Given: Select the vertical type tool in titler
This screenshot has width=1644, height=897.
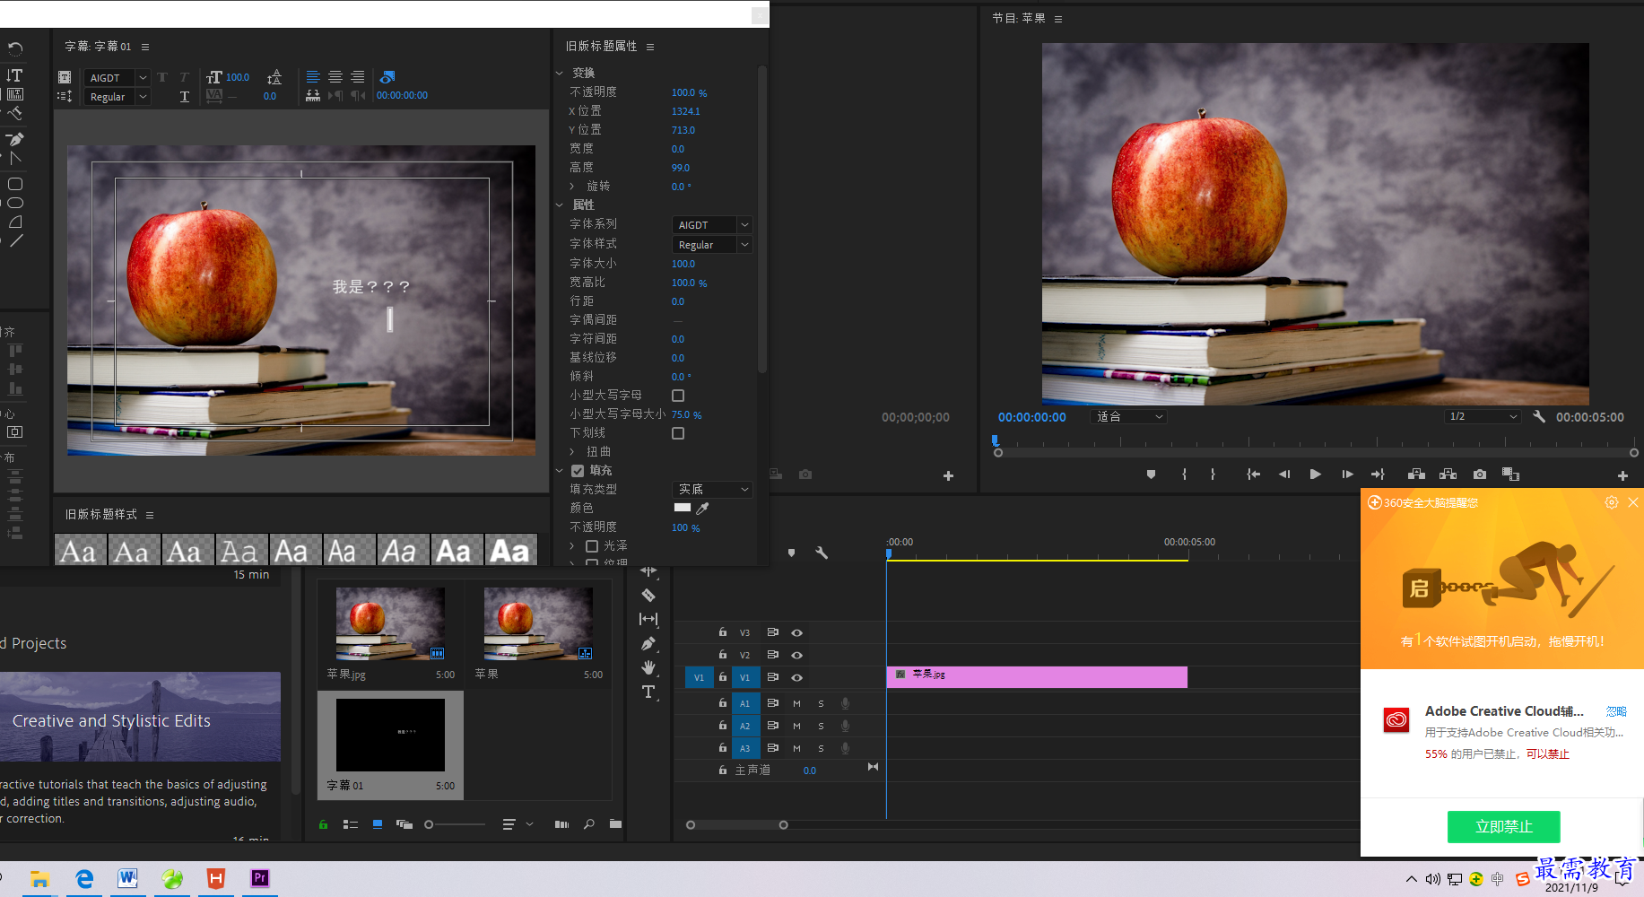Looking at the screenshot, I should pos(14,75).
